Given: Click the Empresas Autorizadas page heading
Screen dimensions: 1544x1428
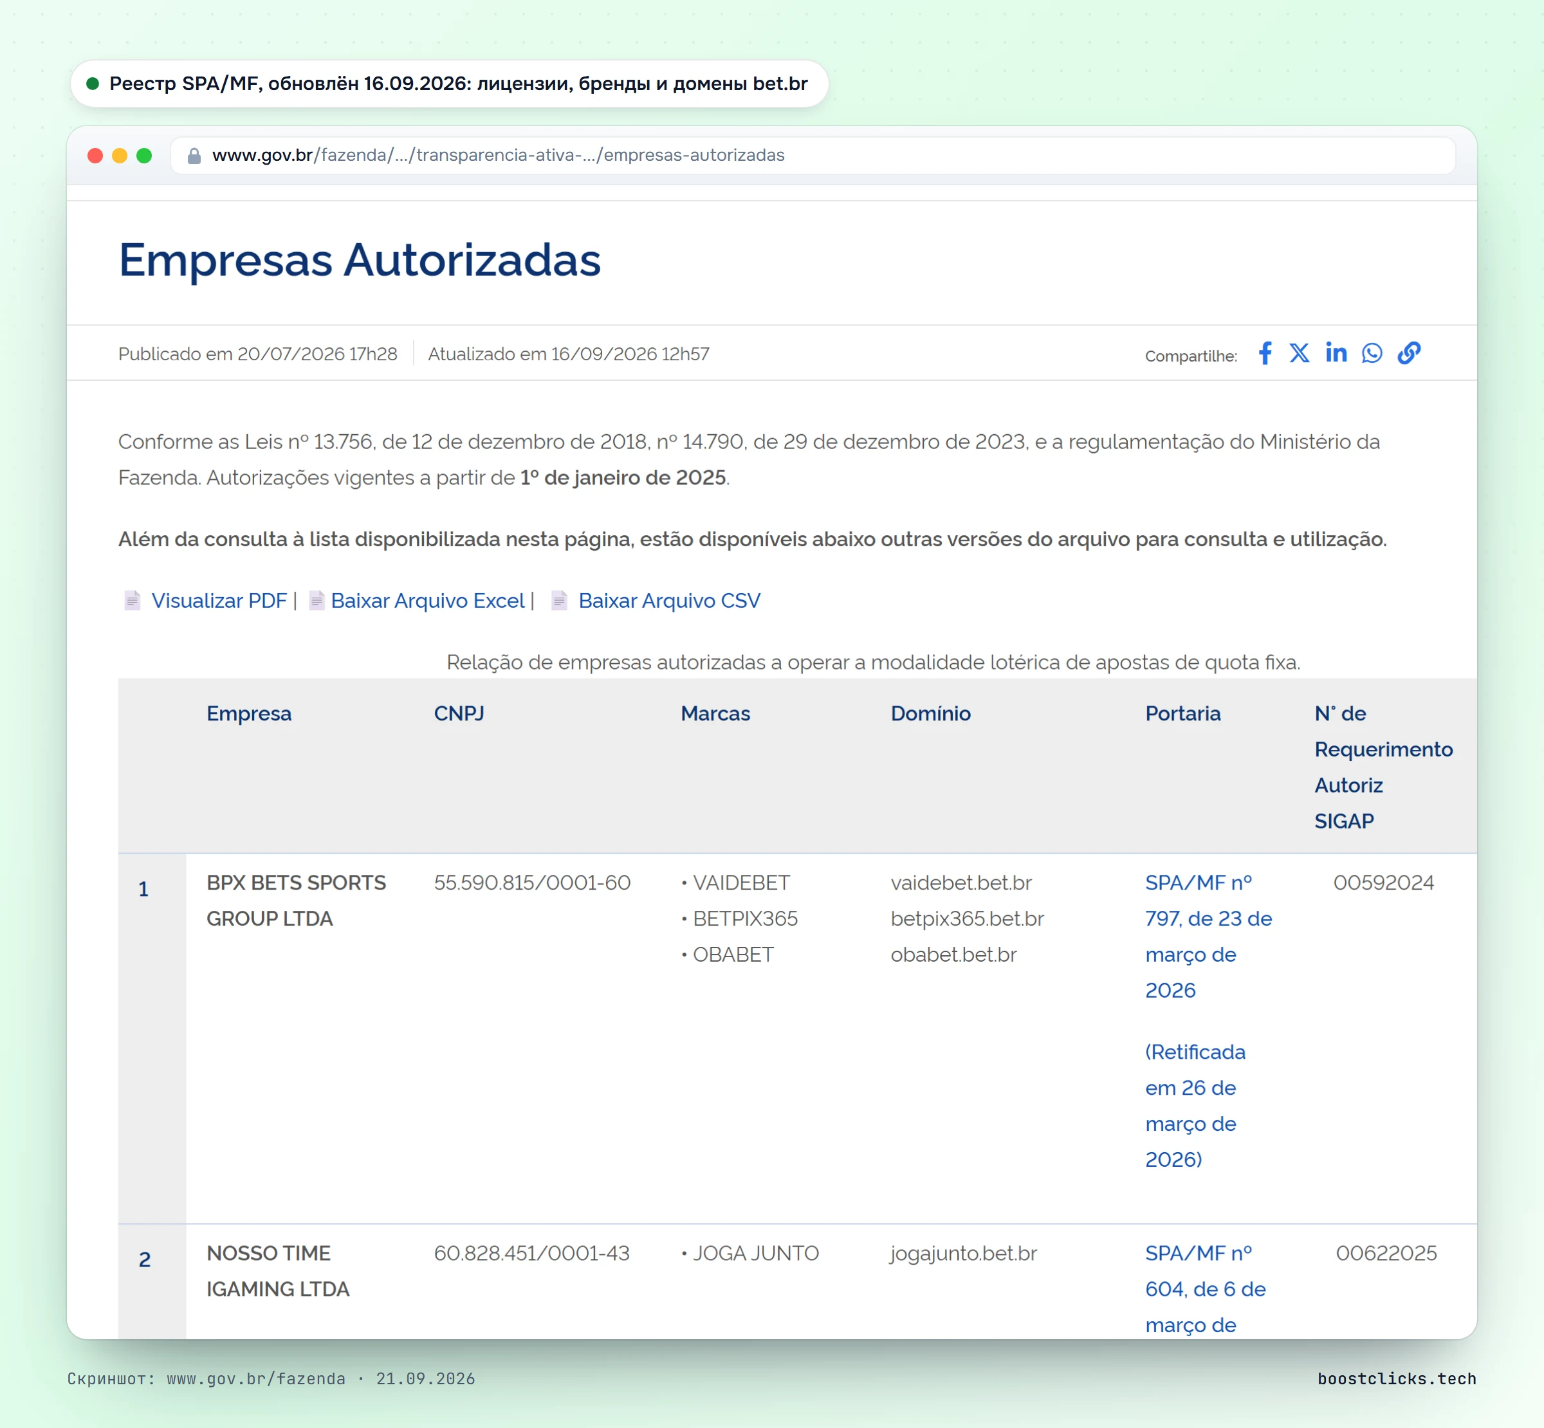Looking at the screenshot, I should point(360,260).
